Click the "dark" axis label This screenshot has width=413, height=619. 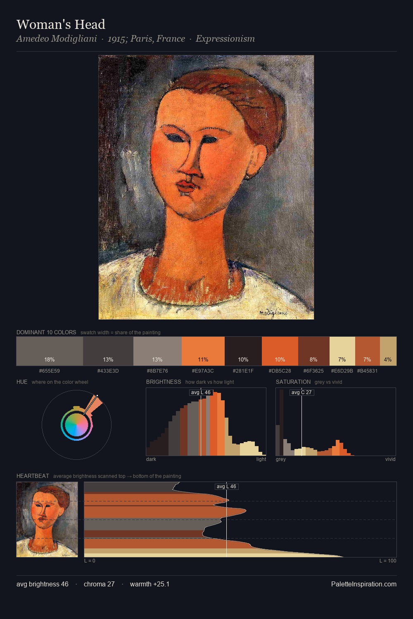(x=151, y=459)
